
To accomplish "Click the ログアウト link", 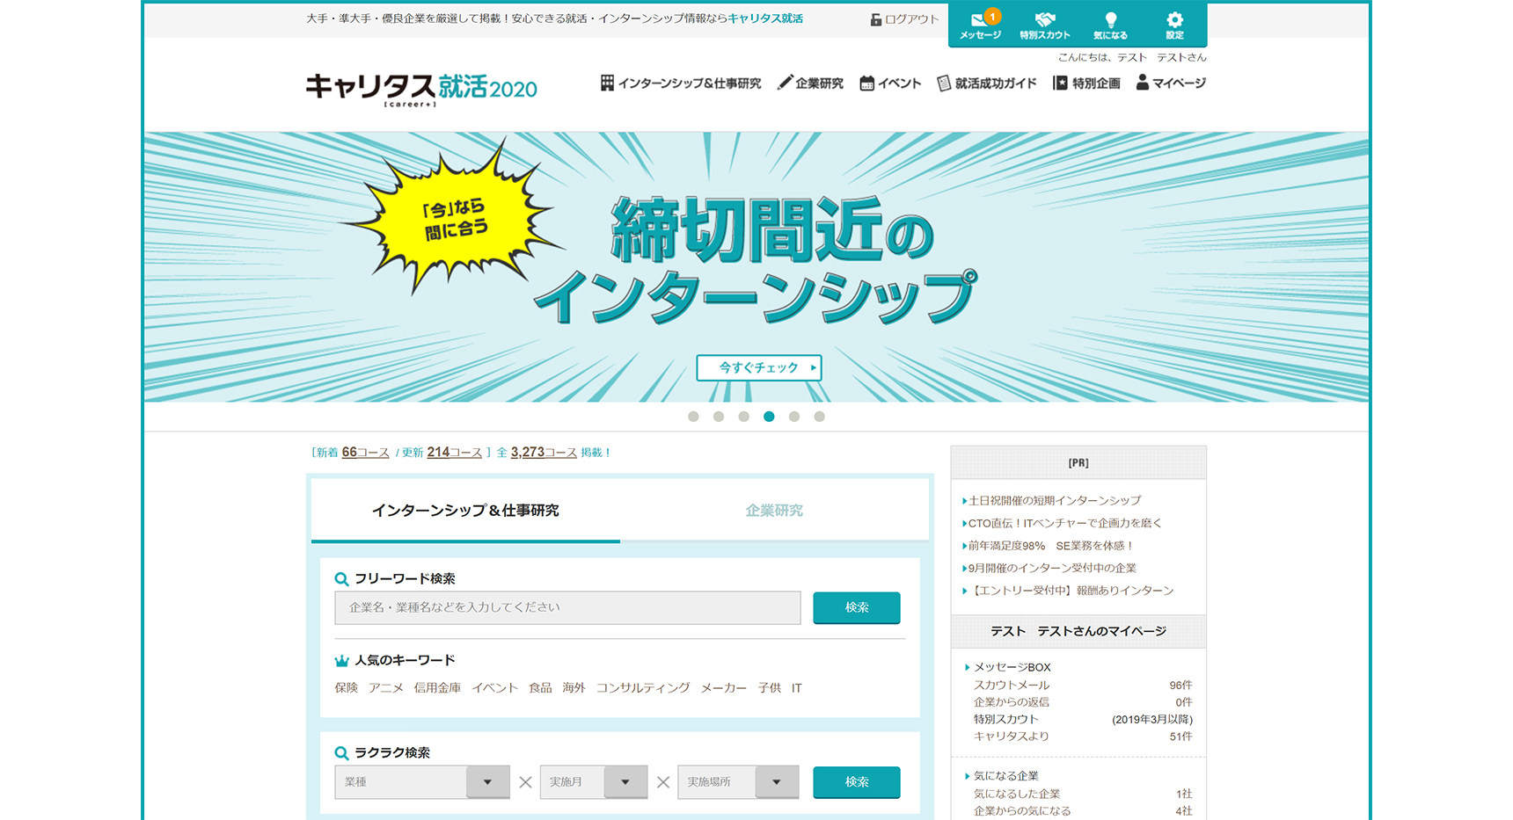I will point(911,19).
